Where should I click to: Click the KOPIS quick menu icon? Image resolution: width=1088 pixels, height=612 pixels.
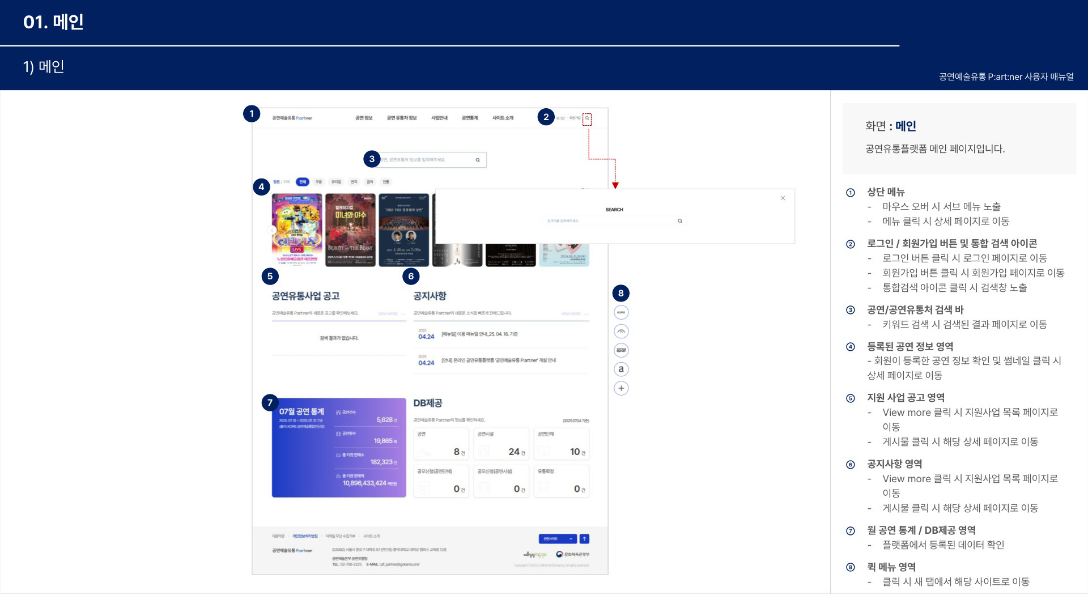[x=621, y=312]
